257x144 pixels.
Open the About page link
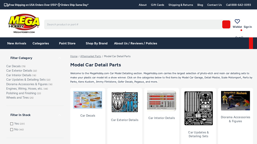tap(143, 5)
